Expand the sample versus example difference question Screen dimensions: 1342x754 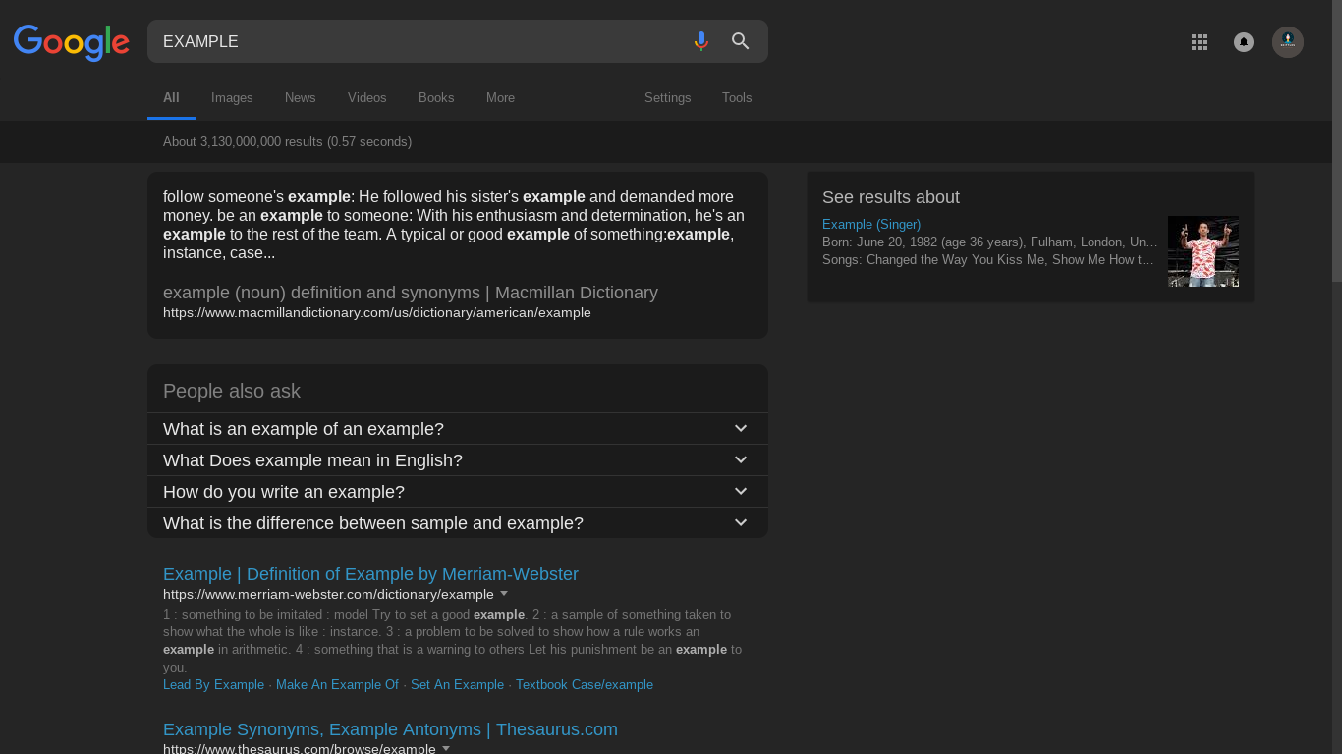coord(458,523)
